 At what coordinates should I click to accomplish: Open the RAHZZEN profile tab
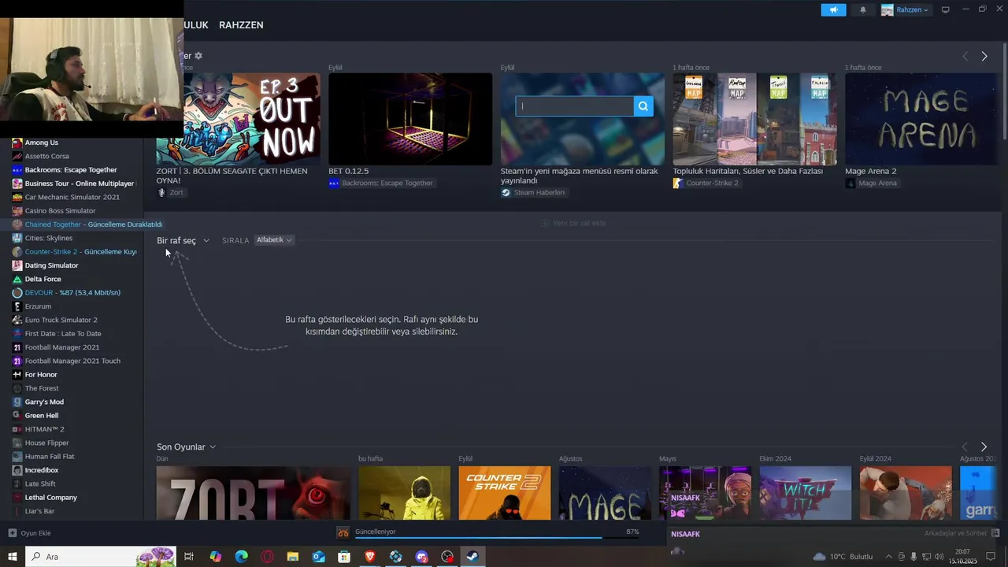[x=241, y=25]
